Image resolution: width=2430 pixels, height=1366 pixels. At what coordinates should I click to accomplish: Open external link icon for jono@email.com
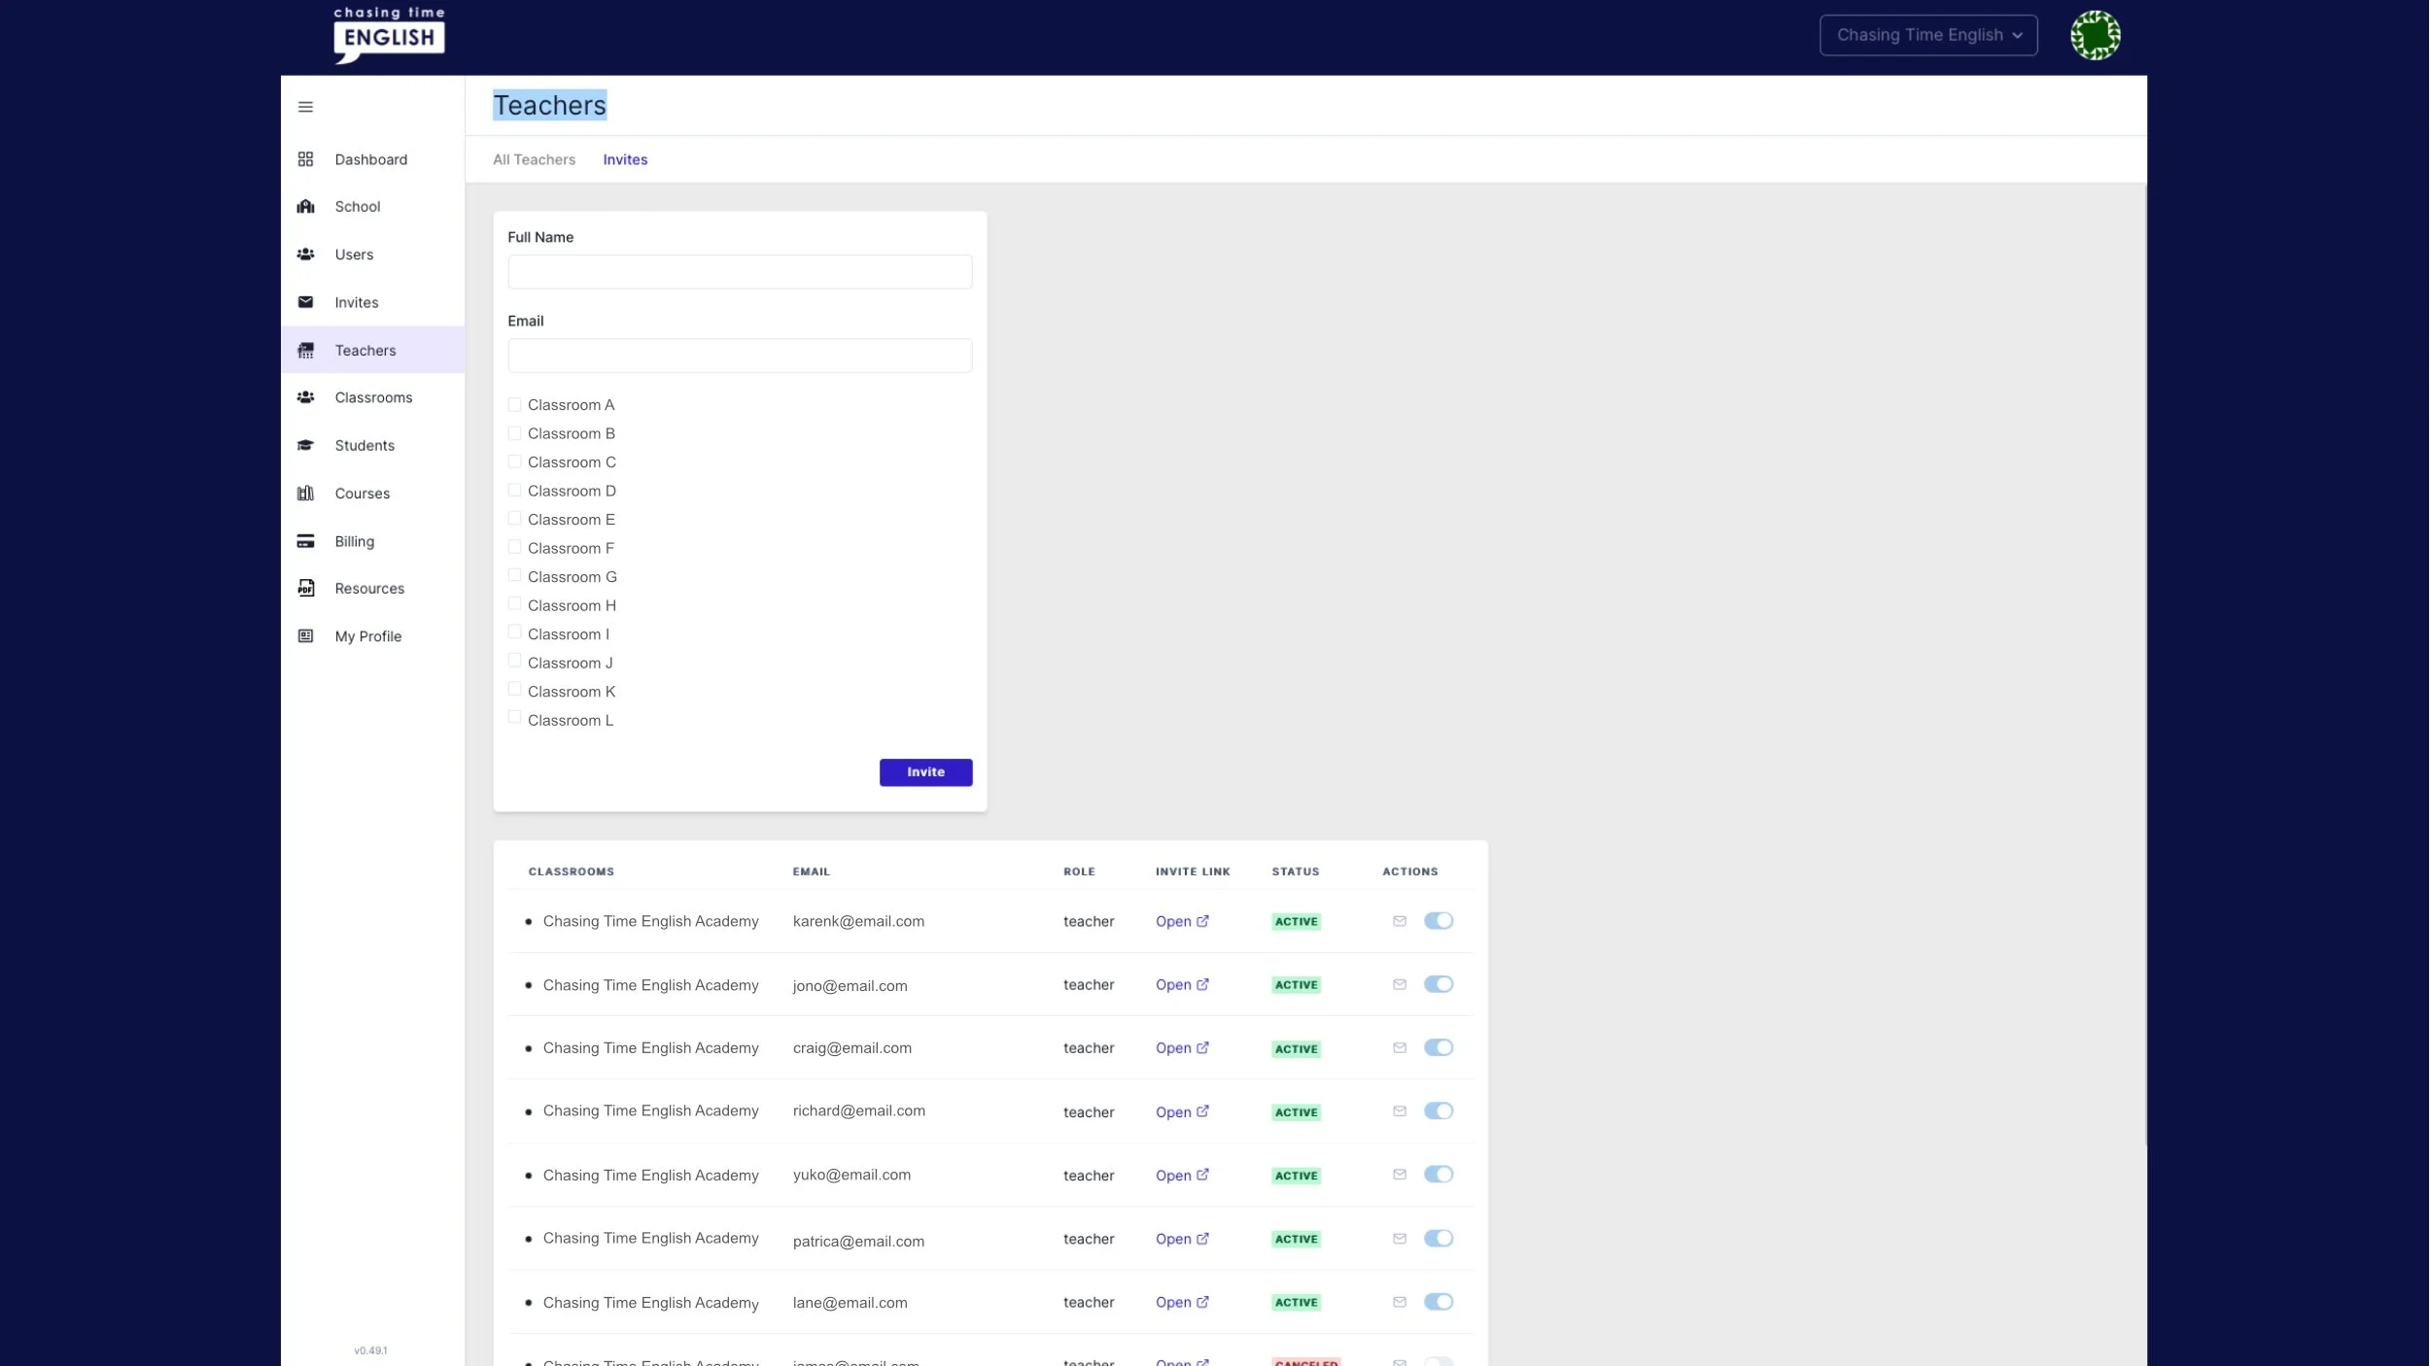pyautogui.click(x=1202, y=984)
